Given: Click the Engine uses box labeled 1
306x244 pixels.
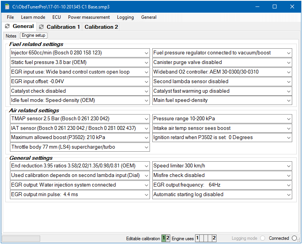Looking at the screenshot, I should tap(197, 238).
